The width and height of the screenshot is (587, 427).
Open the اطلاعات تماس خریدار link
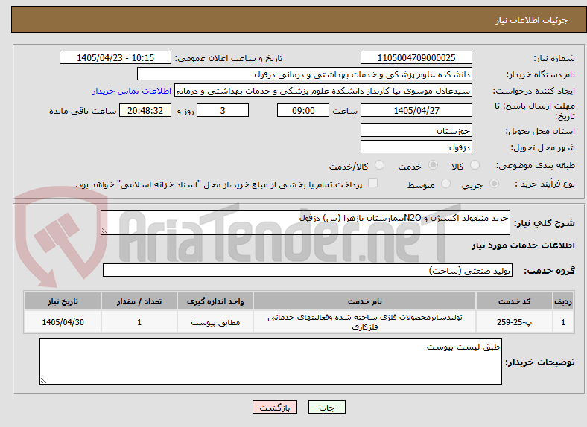(x=132, y=91)
